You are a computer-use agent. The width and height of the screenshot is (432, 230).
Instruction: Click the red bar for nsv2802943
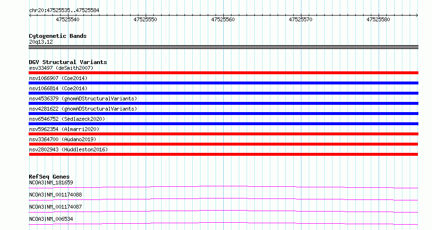coord(223,154)
